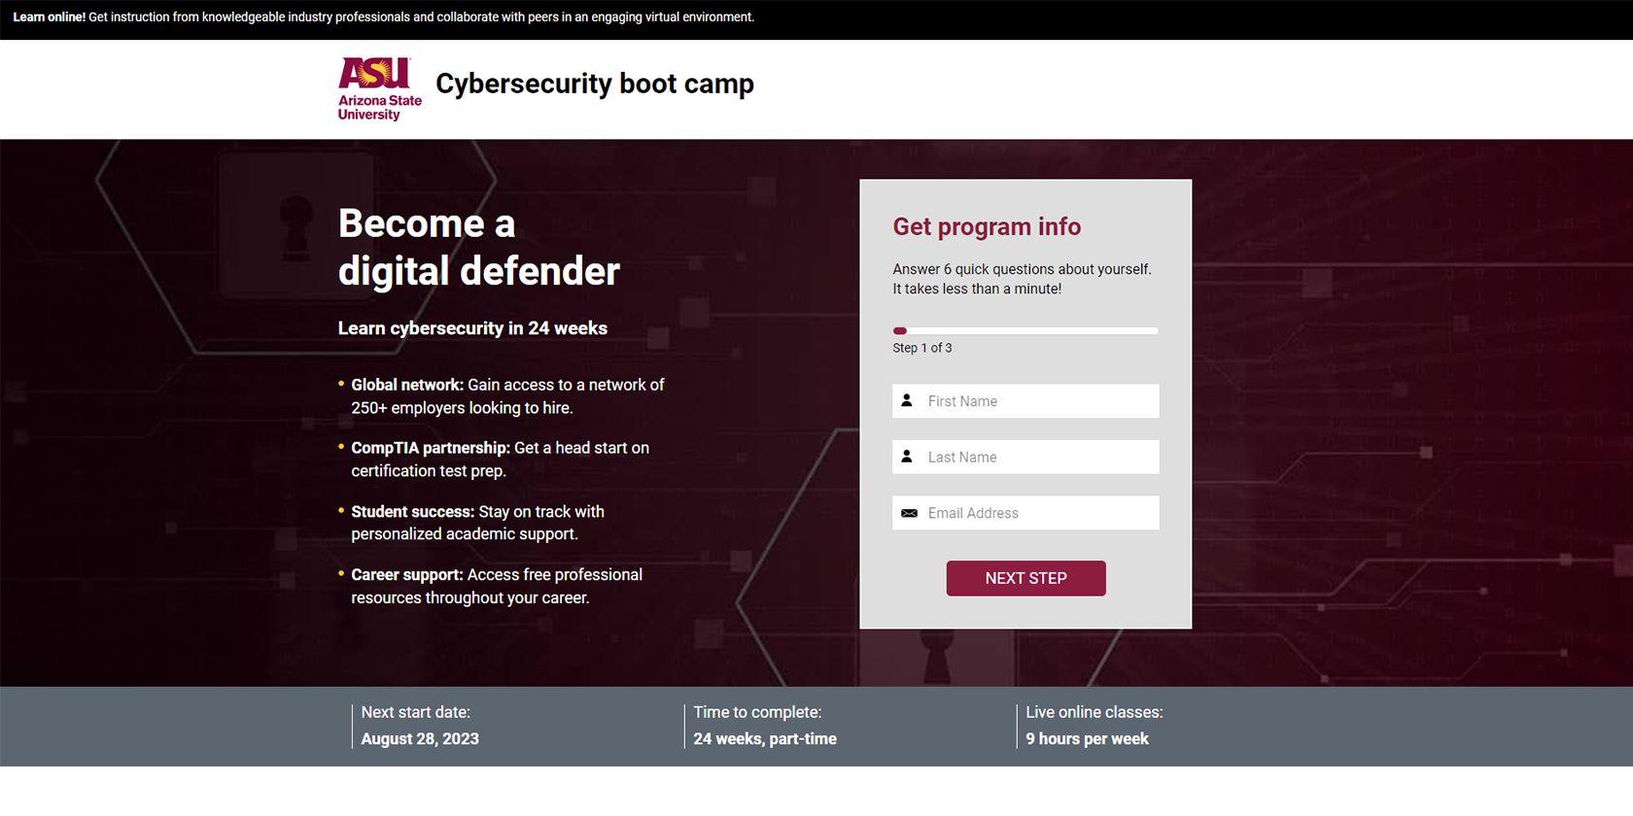Image resolution: width=1633 pixels, height=816 pixels.
Task: Click inside the First Name input field
Action: tap(1040, 400)
